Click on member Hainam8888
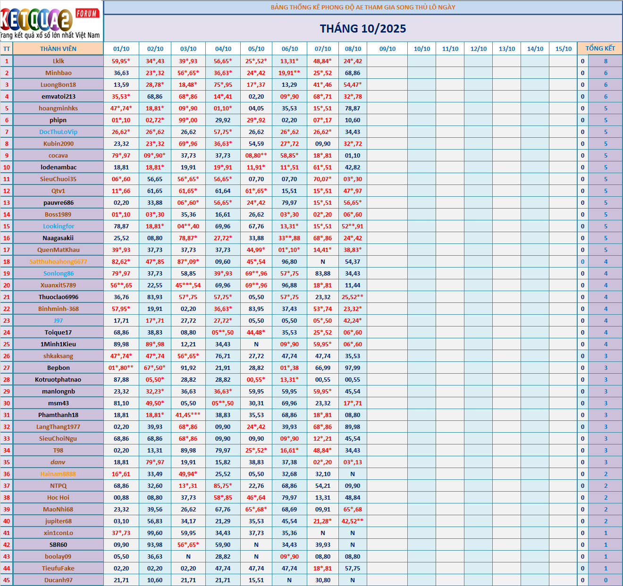The image size is (623, 586). pos(59,474)
